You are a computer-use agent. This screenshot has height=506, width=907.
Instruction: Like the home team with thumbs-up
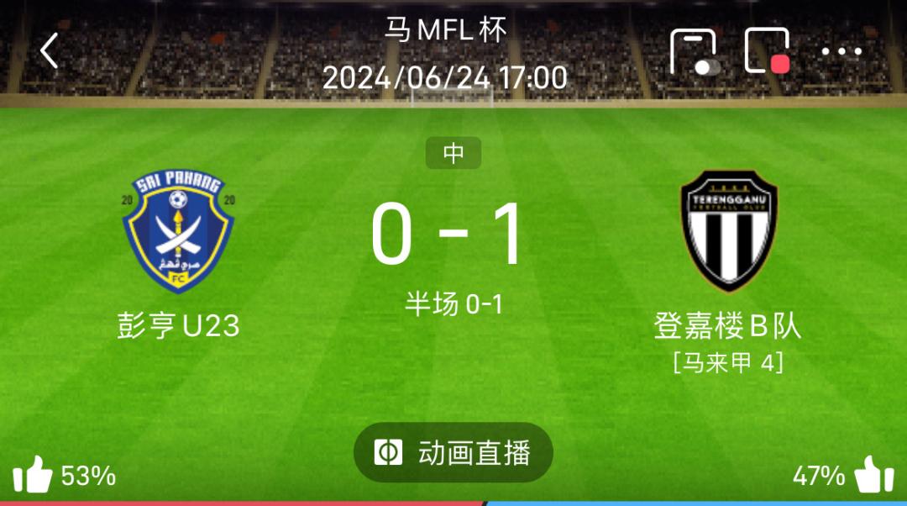[33, 475]
